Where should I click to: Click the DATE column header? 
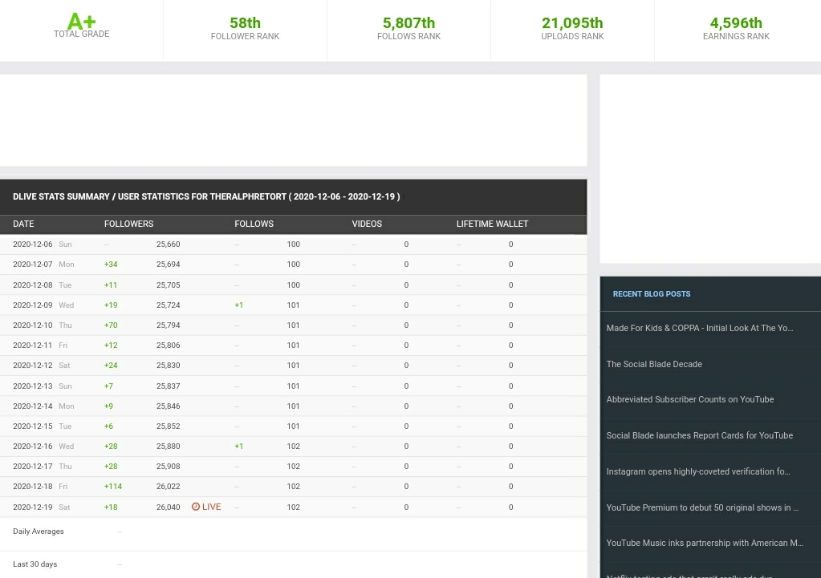[23, 224]
